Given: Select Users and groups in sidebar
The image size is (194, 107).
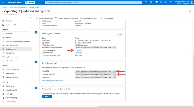Looking at the screenshot, I should [12, 45].
